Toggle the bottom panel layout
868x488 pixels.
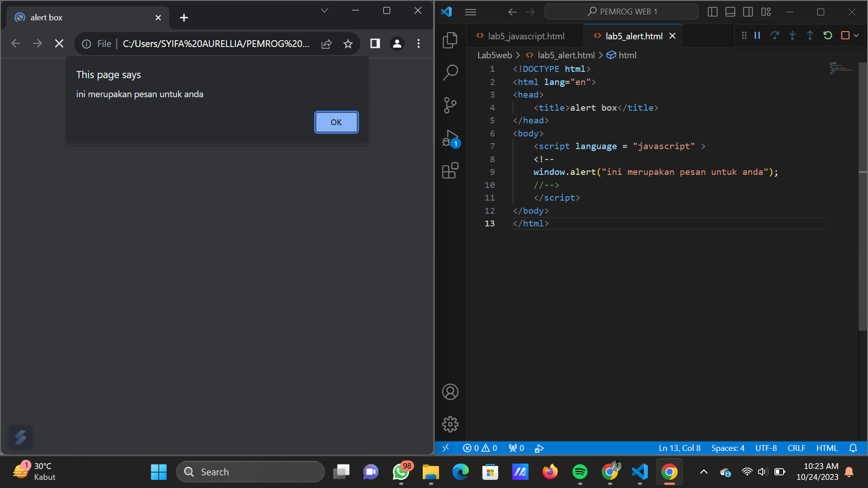click(x=730, y=12)
